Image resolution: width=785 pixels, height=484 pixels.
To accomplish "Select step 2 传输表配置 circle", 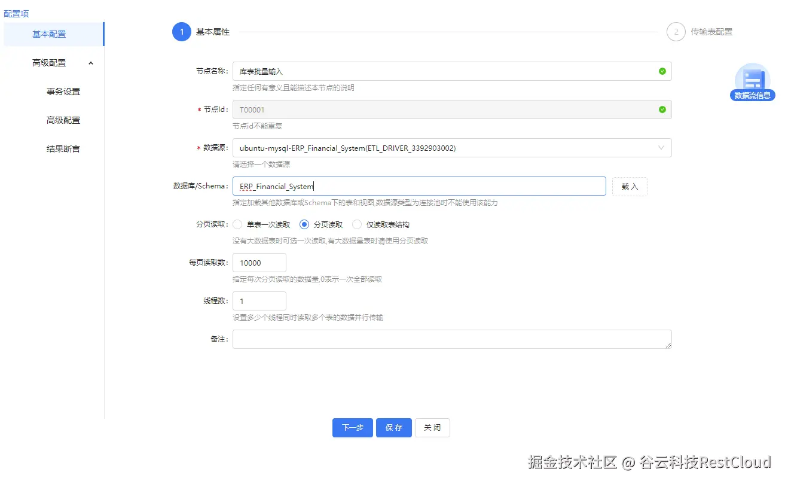I will coord(676,32).
